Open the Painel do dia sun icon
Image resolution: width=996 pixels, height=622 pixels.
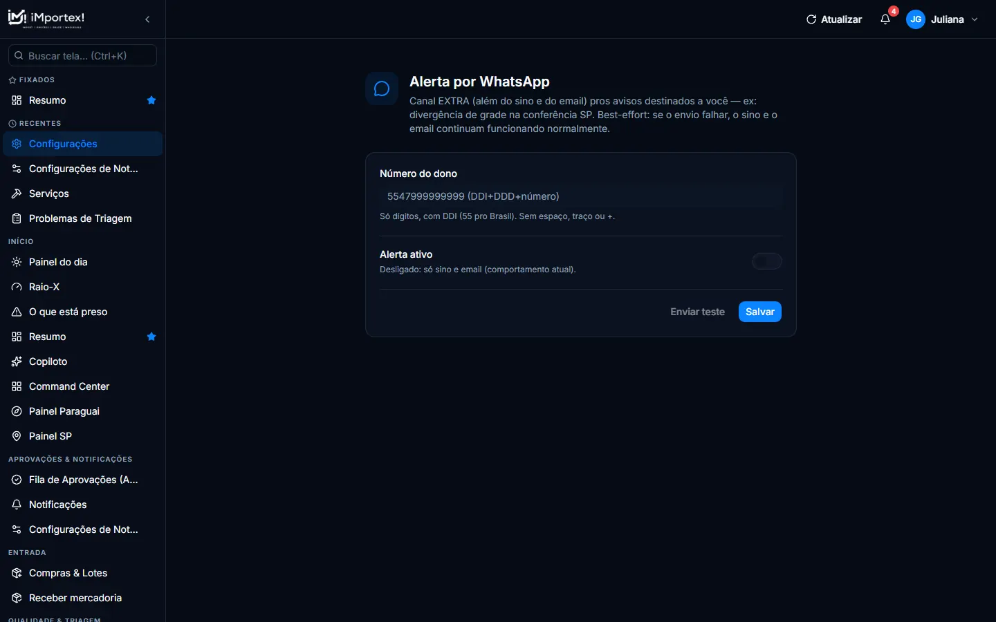[x=17, y=262]
